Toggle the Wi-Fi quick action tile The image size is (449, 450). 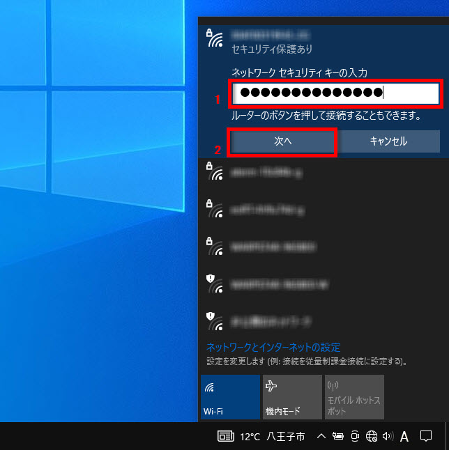pyautogui.click(x=230, y=396)
